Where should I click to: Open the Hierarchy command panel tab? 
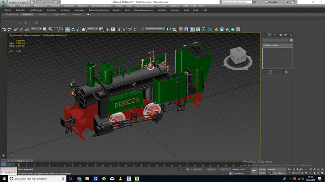pos(275,35)
